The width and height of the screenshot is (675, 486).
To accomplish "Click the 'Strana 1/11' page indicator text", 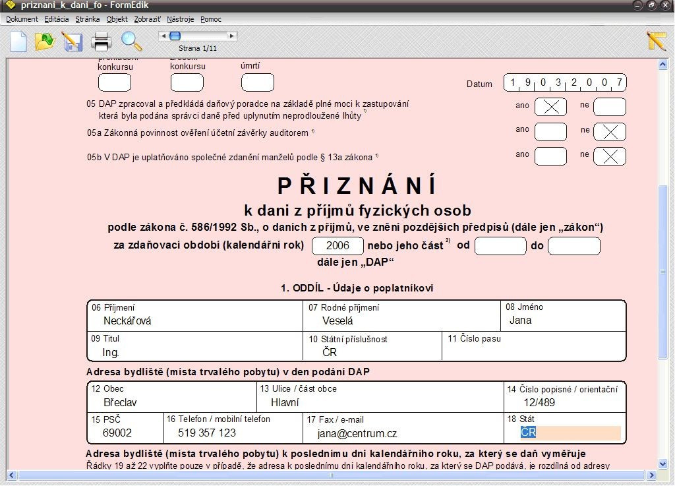I will 198,48.
